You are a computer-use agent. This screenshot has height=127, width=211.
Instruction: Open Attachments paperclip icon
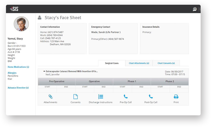click(50, 97)
